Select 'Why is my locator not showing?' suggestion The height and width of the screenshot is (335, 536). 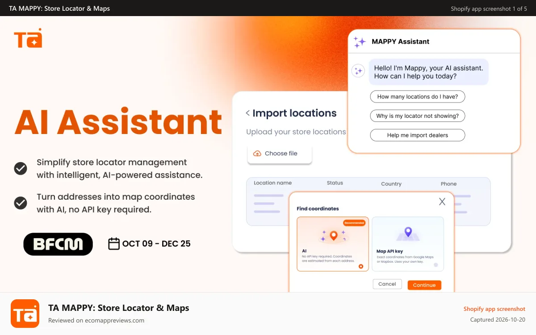[x=417, y=116]
